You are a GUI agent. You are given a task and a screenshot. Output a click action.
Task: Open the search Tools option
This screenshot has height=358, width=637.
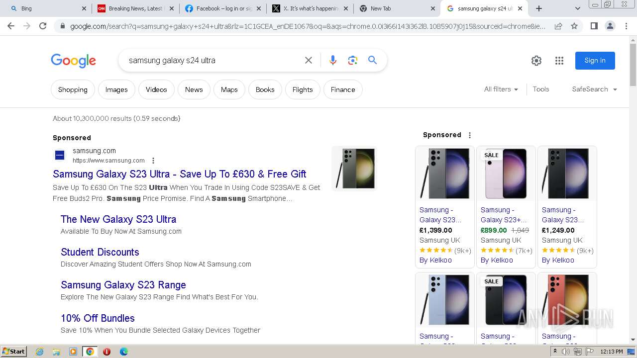[541, 89]
